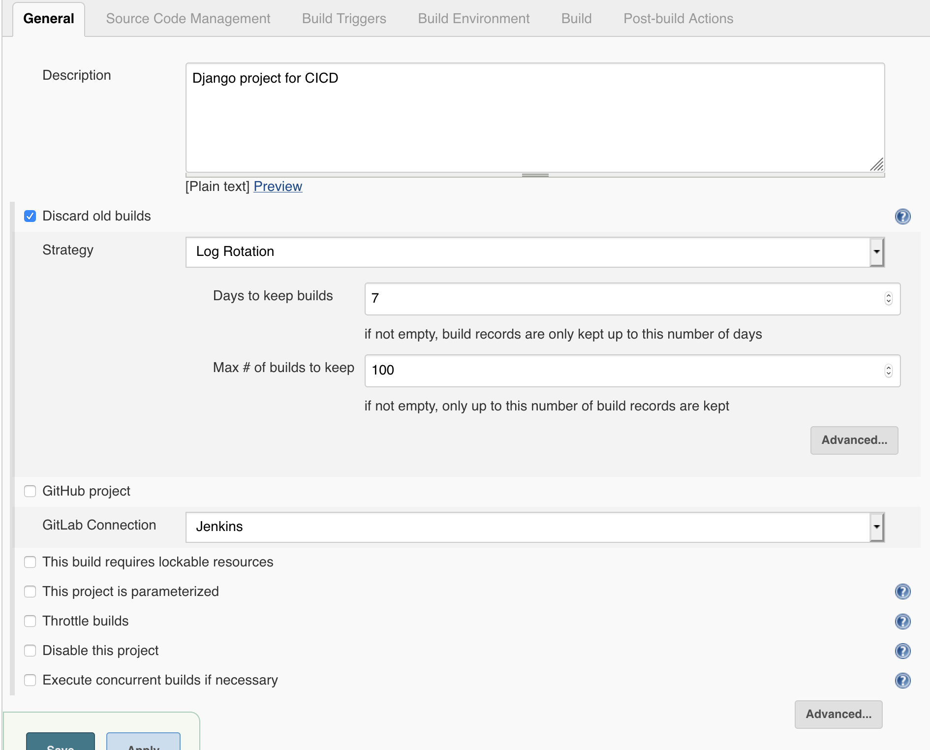Open help for Execute concurrent builds
Viewport: 930px width, 750px height.
point(903,681)
